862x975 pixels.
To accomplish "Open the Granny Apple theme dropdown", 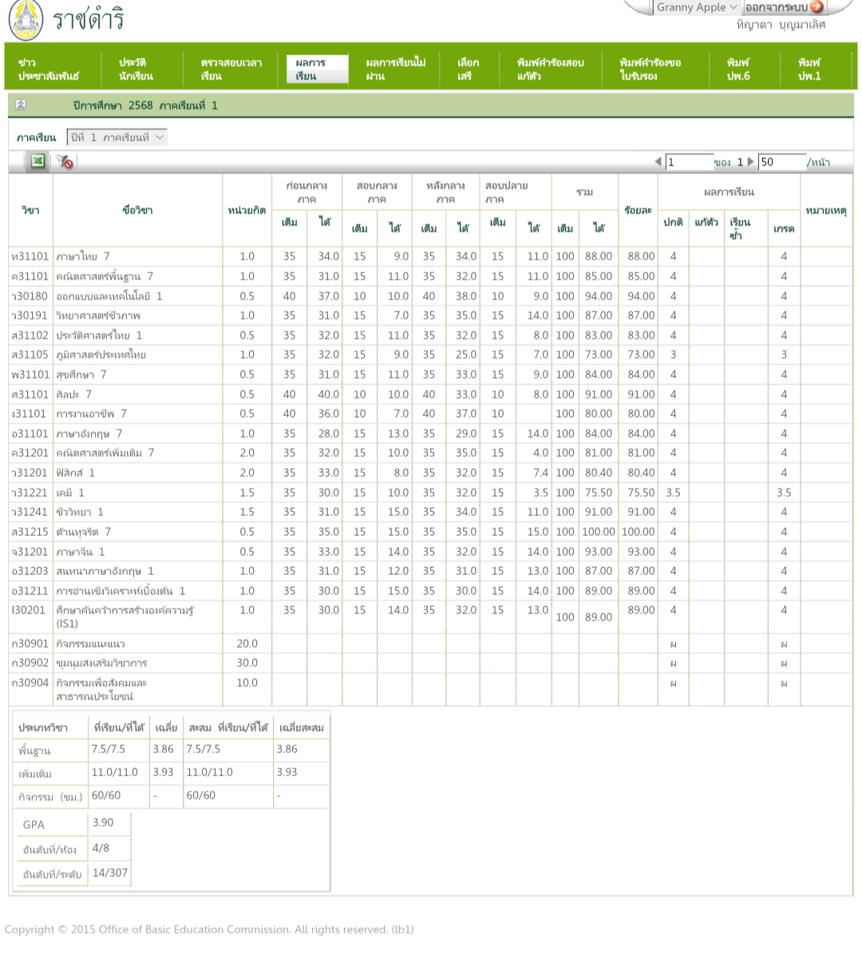I will click(696, 7).
